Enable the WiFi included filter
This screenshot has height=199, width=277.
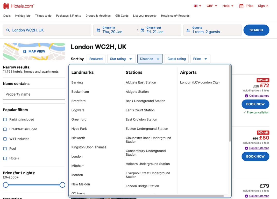pos(5,139)
